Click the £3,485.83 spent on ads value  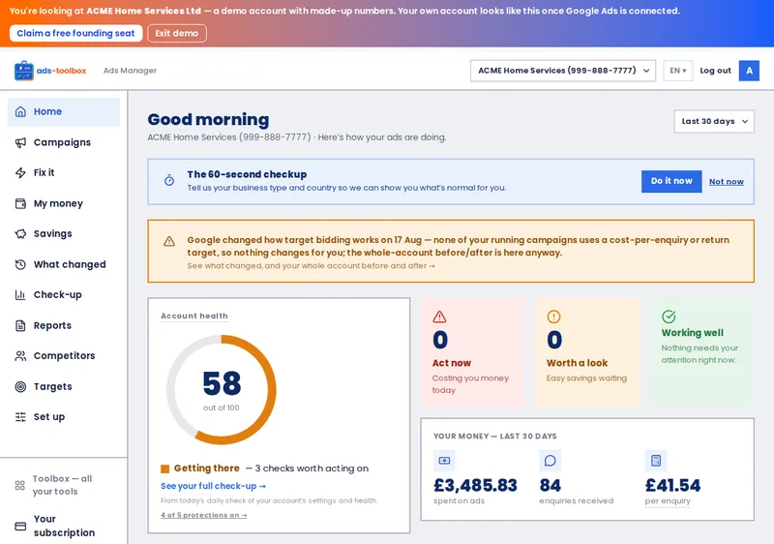(475, 486)
